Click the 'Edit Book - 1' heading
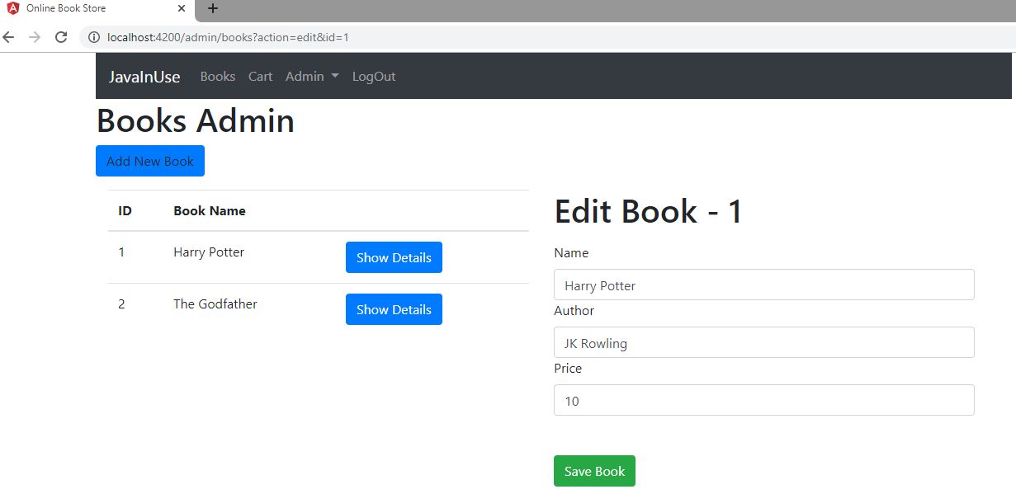This screenshot has width=1016, height=494. 649,212
